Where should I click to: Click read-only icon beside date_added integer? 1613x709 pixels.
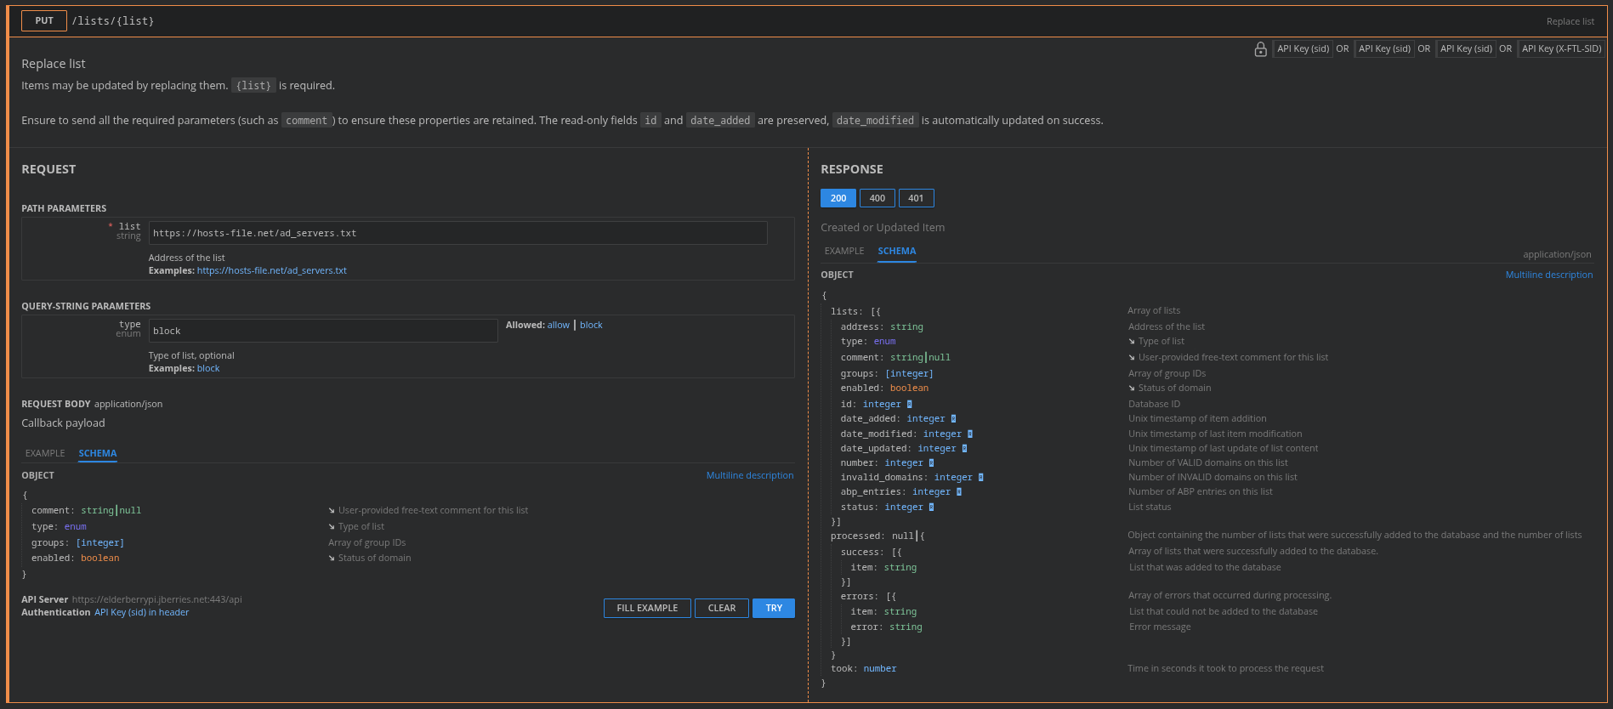point(953,419)
